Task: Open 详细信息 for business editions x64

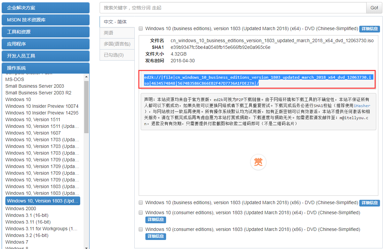Action: [369, 29]
